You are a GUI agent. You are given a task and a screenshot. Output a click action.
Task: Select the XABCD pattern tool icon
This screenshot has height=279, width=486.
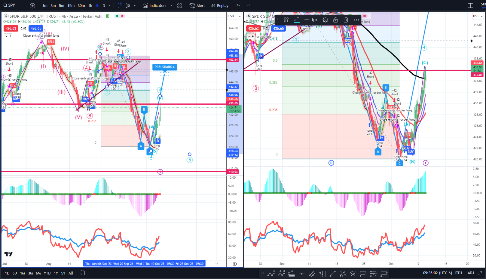pyautogui.click(x=343, y=274)
